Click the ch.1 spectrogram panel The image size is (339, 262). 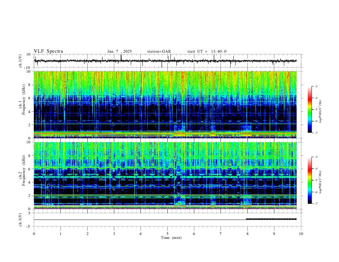[165, 104]
